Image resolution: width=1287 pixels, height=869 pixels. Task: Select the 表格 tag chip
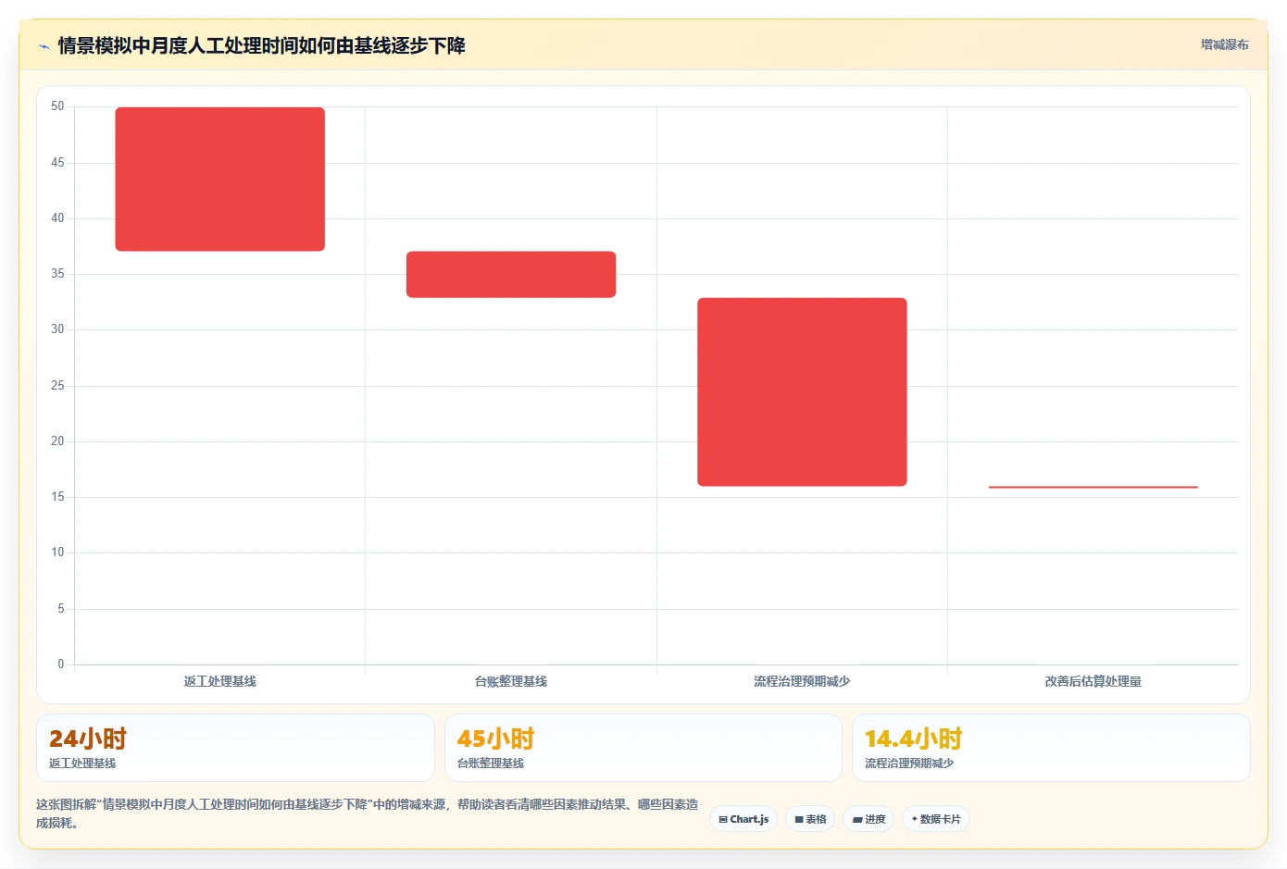click(810, 819)
